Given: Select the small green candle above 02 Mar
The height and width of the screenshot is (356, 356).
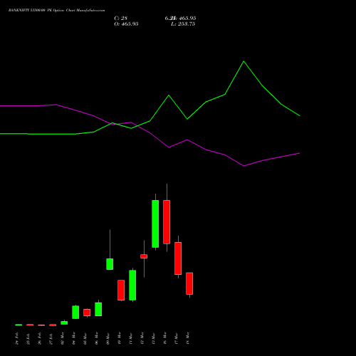Looking at the screenshot, I should click(x=64, y=323).
